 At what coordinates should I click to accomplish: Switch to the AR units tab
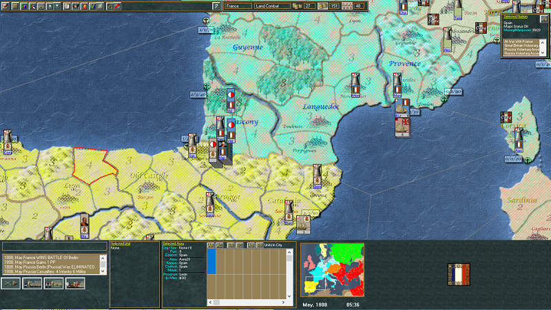[x=211, y=245]
